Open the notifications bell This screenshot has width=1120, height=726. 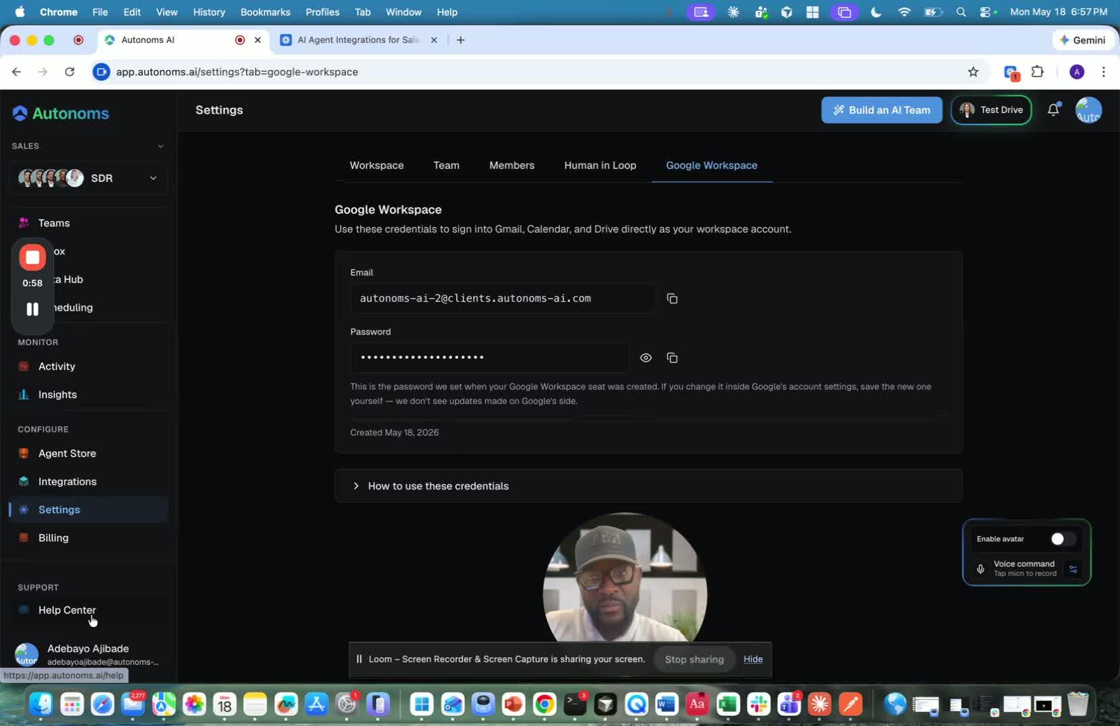[x=1053, y=110]
